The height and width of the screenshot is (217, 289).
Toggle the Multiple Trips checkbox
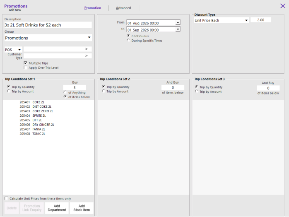[25, 63]
